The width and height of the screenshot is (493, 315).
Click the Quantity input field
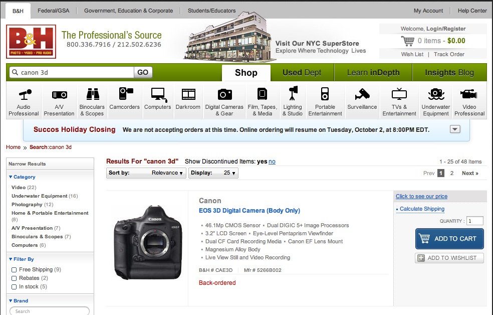tap(475, 221)
